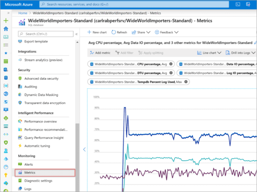
Task: Expand the left rail with double chevron
Action: [8, 13]
